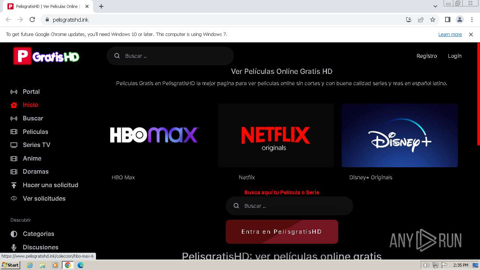
Task: Click the Entra en PelisgratisHD button
Action: pyautogui.click(x=282, y=232)
